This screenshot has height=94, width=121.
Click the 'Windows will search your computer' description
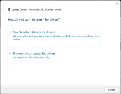(56, 38)
